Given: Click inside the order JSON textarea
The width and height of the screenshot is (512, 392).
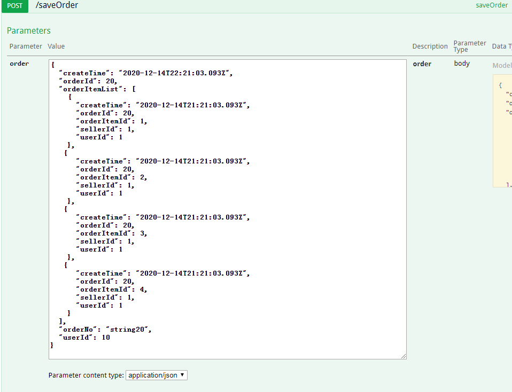Looking at the screenshot, I should click(228, 209).
